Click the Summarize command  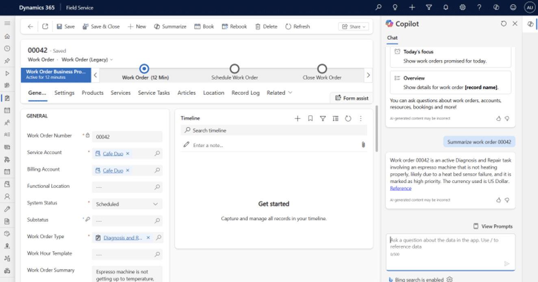click(x=170, y=26)
